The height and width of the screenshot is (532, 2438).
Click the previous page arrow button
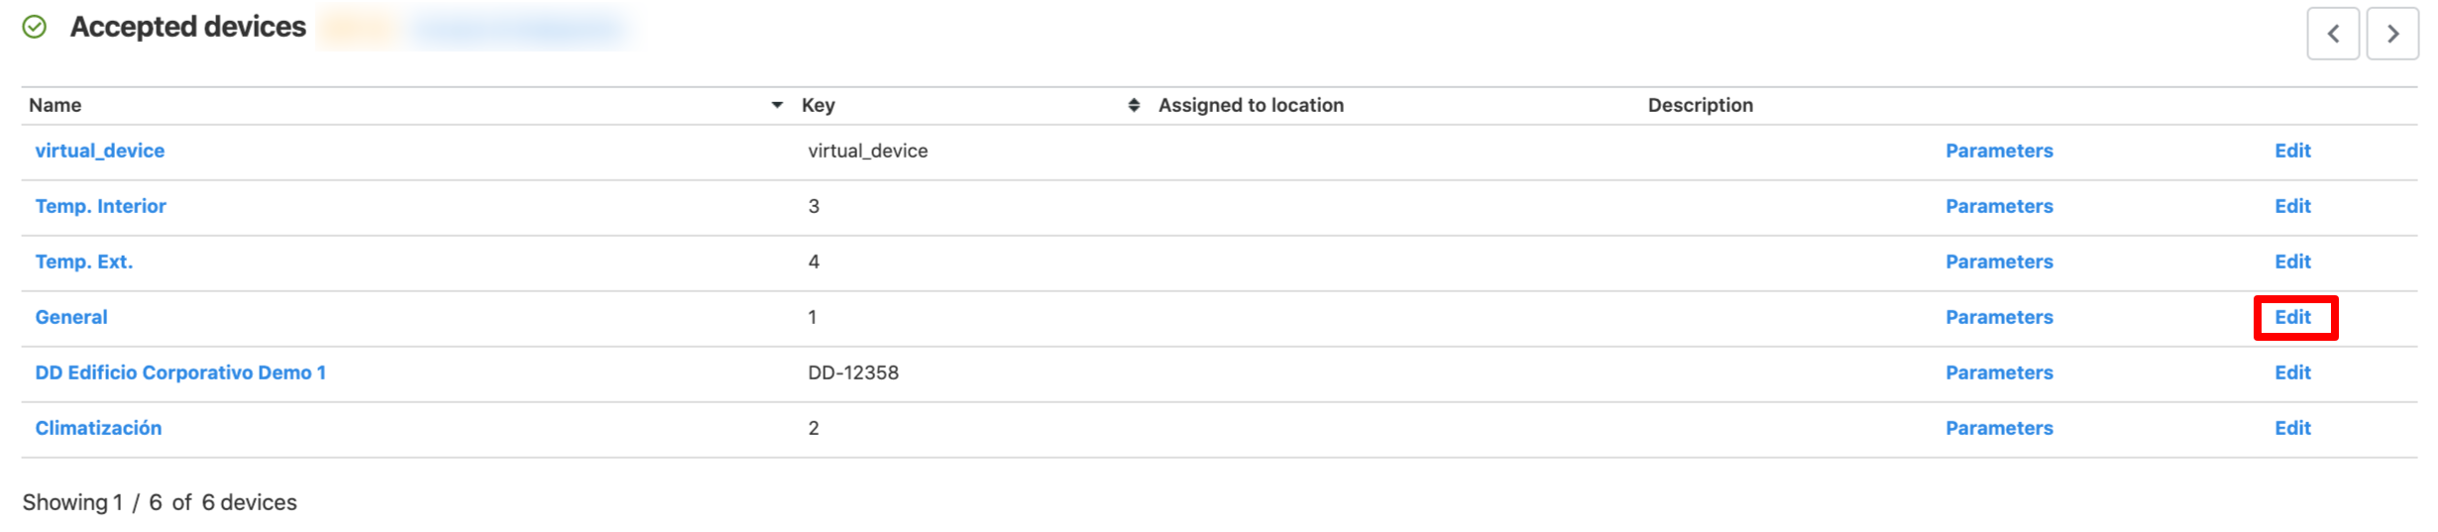click(2332, 34)
